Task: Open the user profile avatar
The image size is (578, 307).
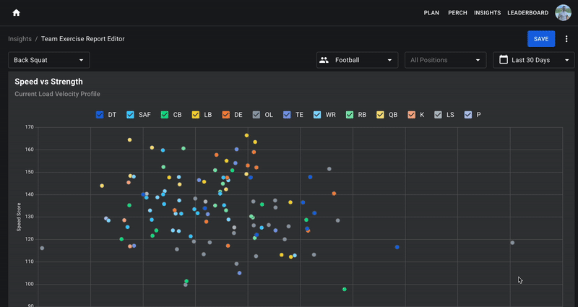Action: tap(563, 13)
